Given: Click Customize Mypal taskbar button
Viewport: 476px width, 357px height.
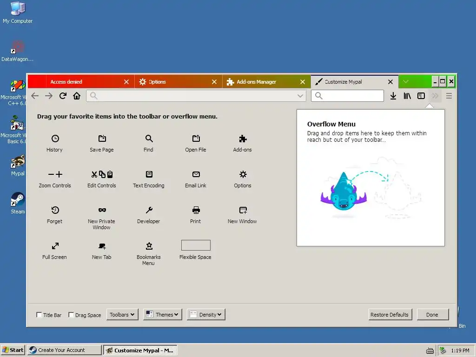Looking at the screenshot, I should [x=140, y=350].
